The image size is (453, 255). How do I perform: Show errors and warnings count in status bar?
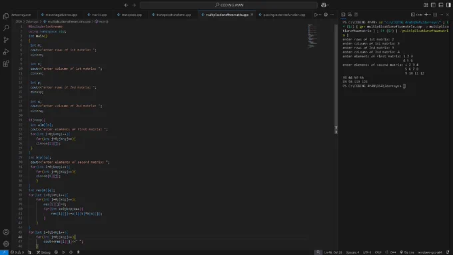(17, 252)
